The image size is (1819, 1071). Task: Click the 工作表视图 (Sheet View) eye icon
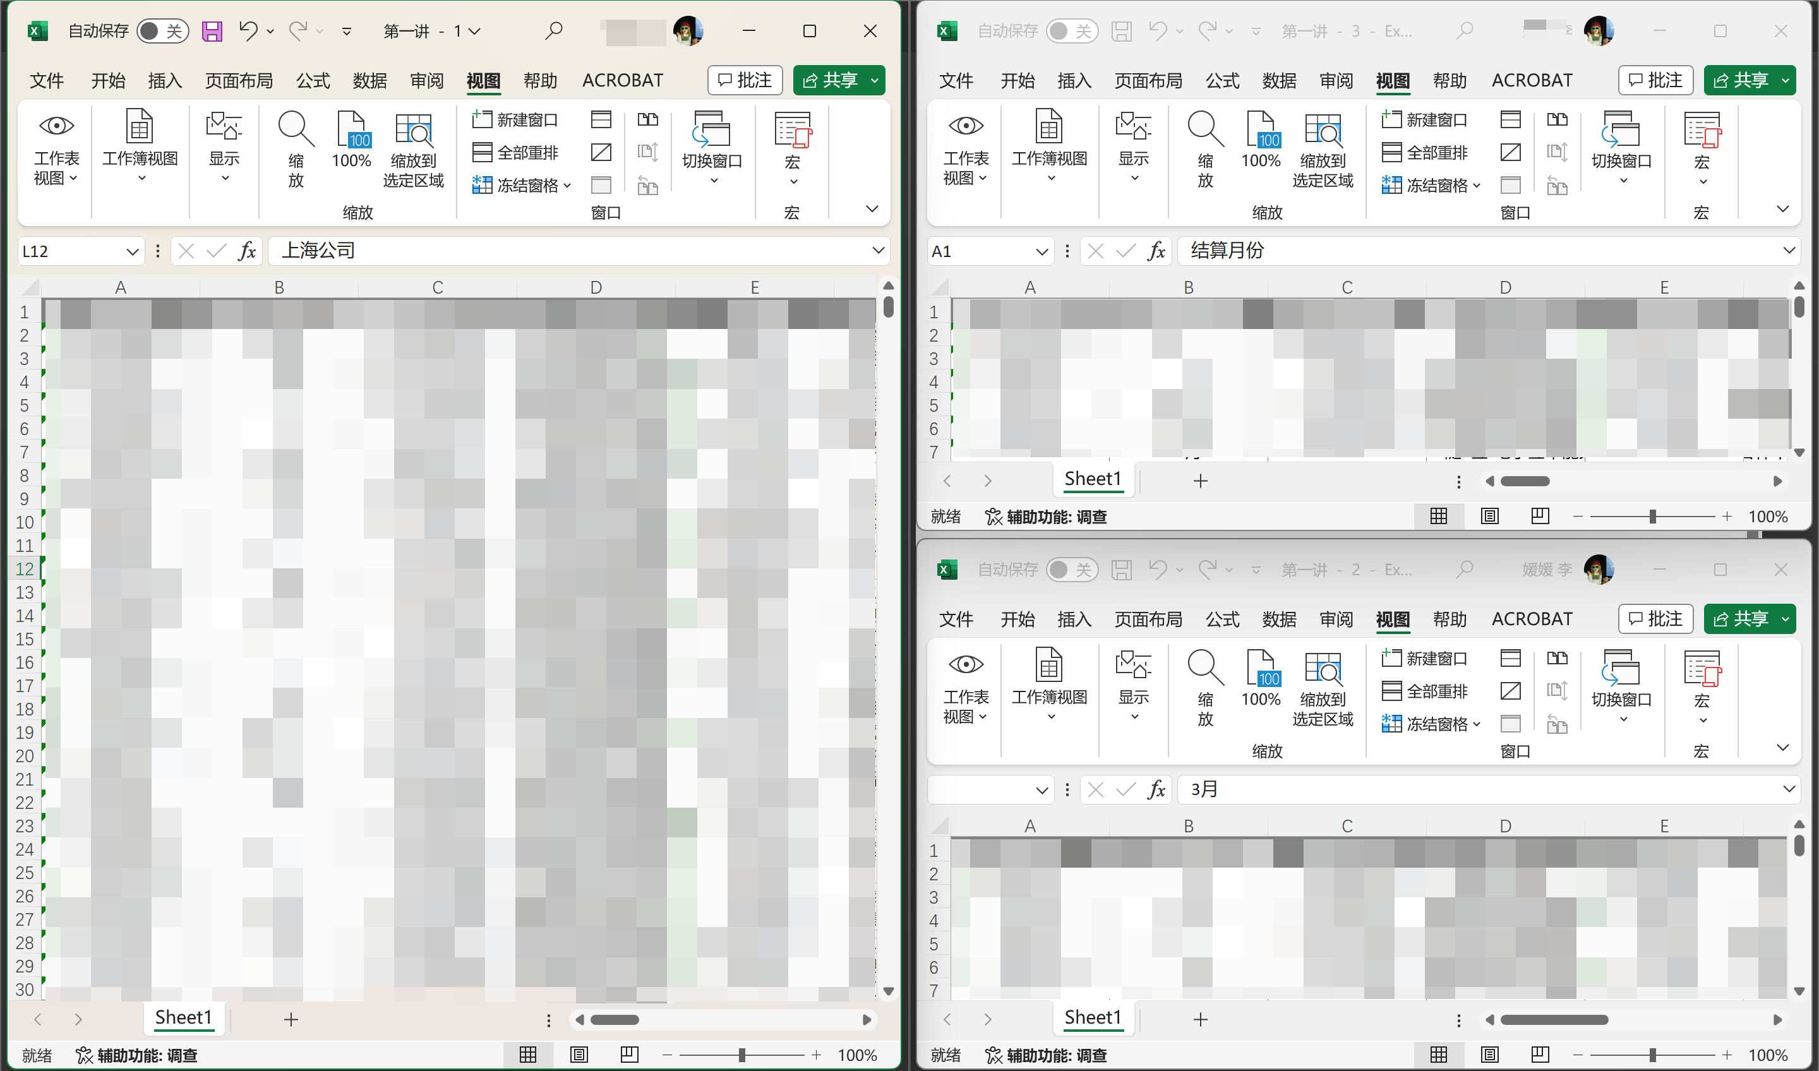[x=56, y=126]
